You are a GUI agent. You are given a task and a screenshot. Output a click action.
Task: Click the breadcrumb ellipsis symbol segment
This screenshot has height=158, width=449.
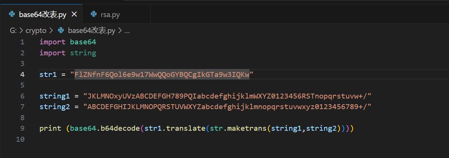coord(127,31)
